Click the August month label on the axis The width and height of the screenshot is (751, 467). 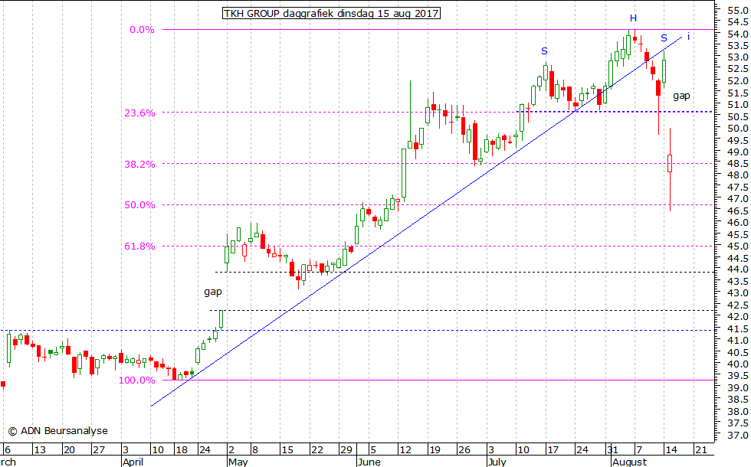pyautogui.click(x=629, y=462)
